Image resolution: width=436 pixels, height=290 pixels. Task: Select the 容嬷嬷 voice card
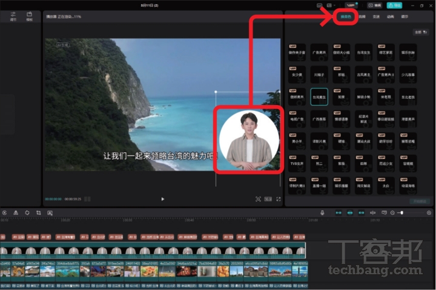click(408, 164)
